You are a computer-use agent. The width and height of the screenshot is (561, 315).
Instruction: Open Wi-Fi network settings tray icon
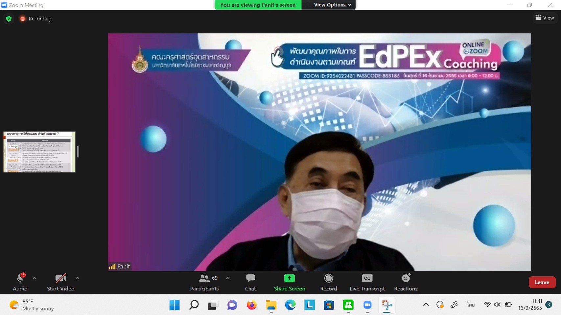(487, 305)
